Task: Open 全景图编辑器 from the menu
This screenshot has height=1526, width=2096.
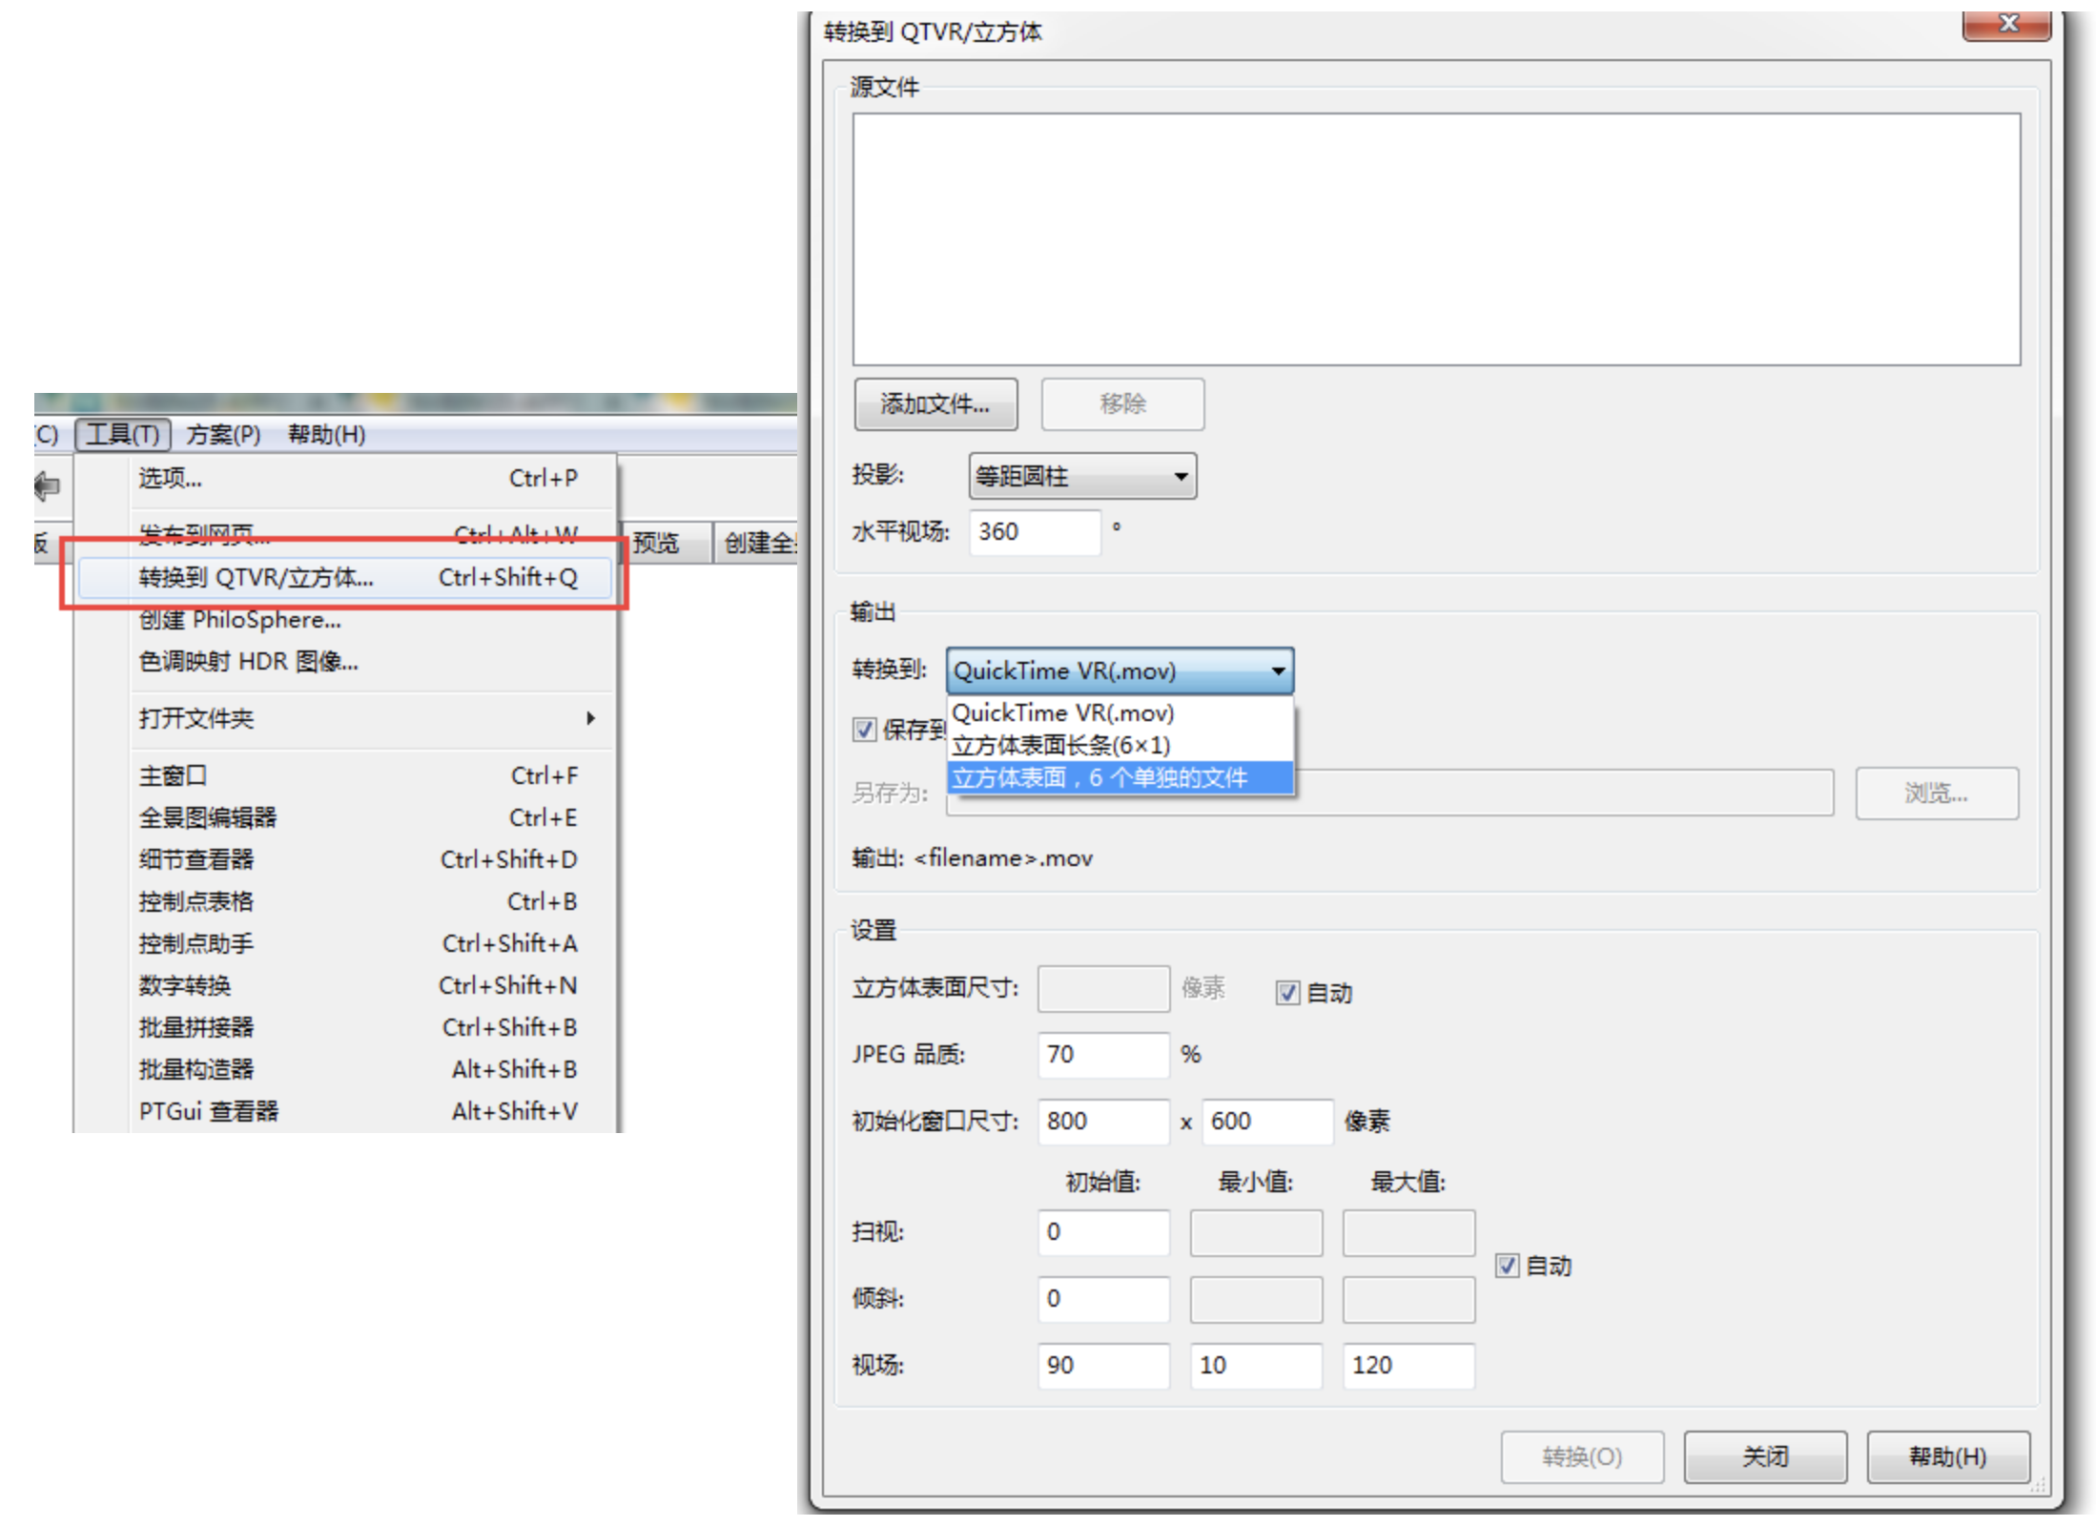Action: pos(345,817)
